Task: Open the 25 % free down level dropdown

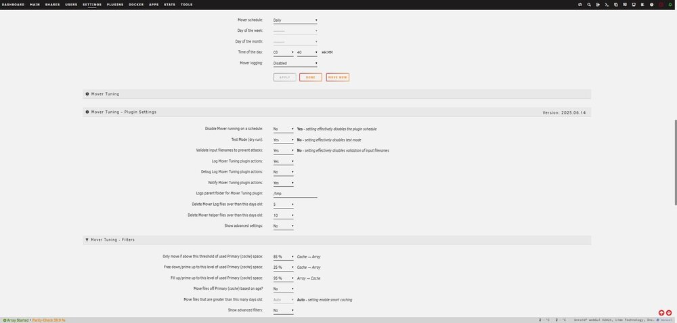Action: pos(283,267)
